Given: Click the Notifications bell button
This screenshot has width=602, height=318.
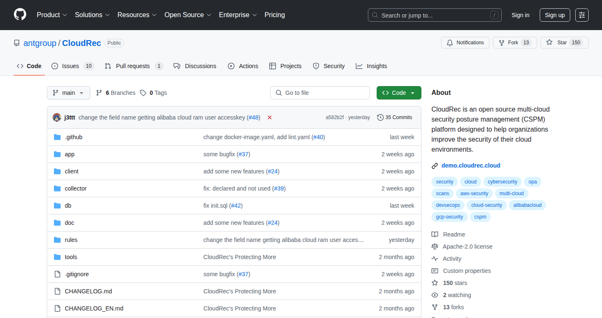Looking at the screenshot, I should click(x=465, y=43).
